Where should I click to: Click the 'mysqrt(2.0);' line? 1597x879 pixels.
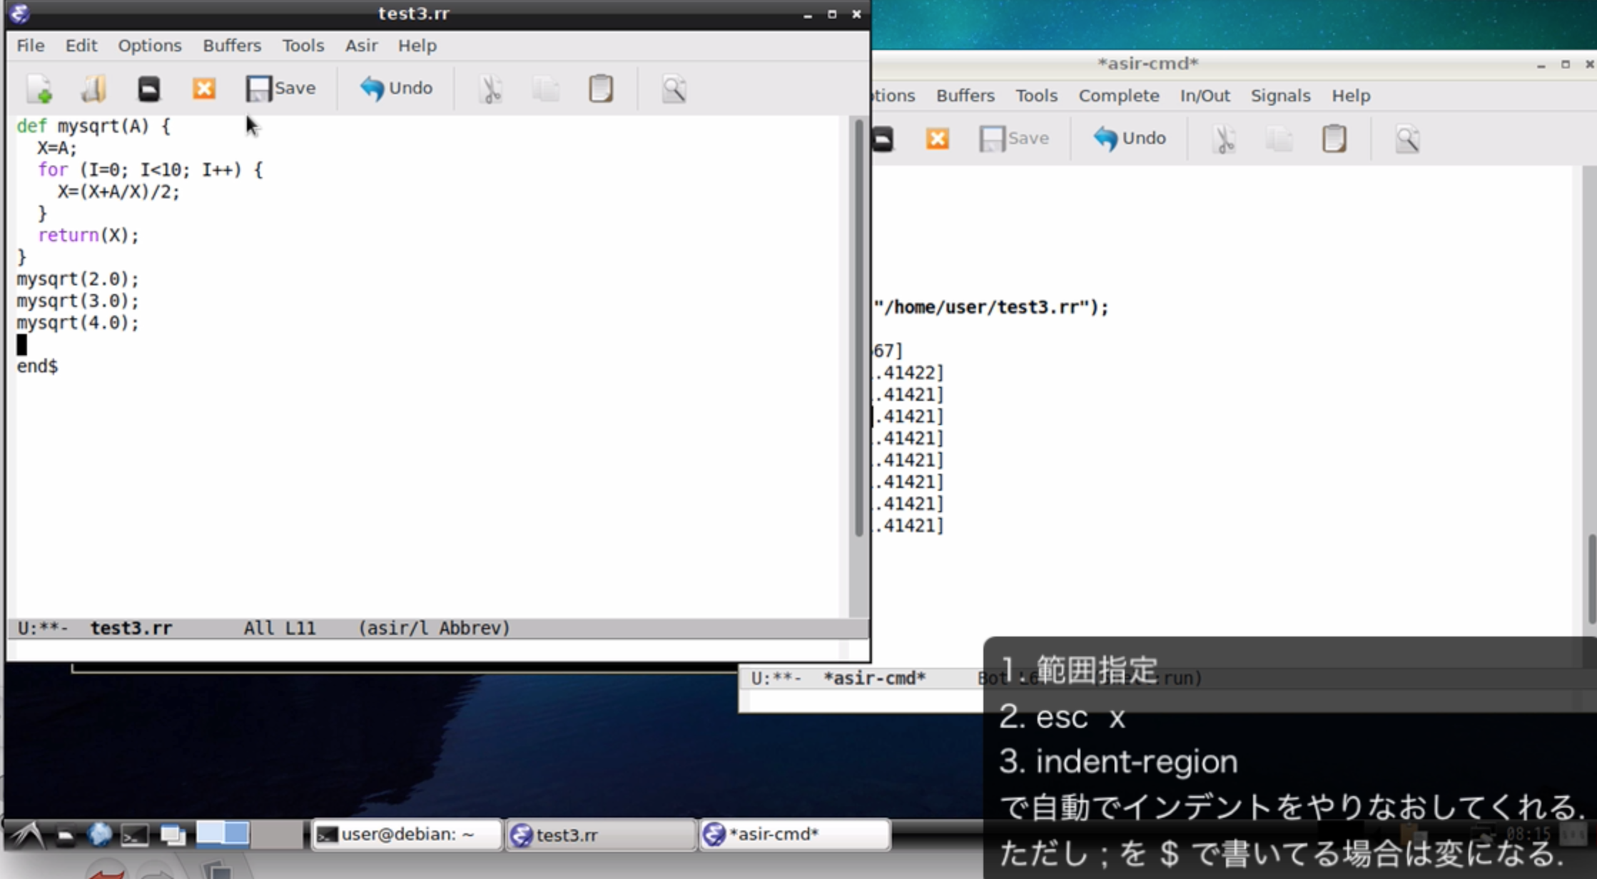tap(78, 279)
